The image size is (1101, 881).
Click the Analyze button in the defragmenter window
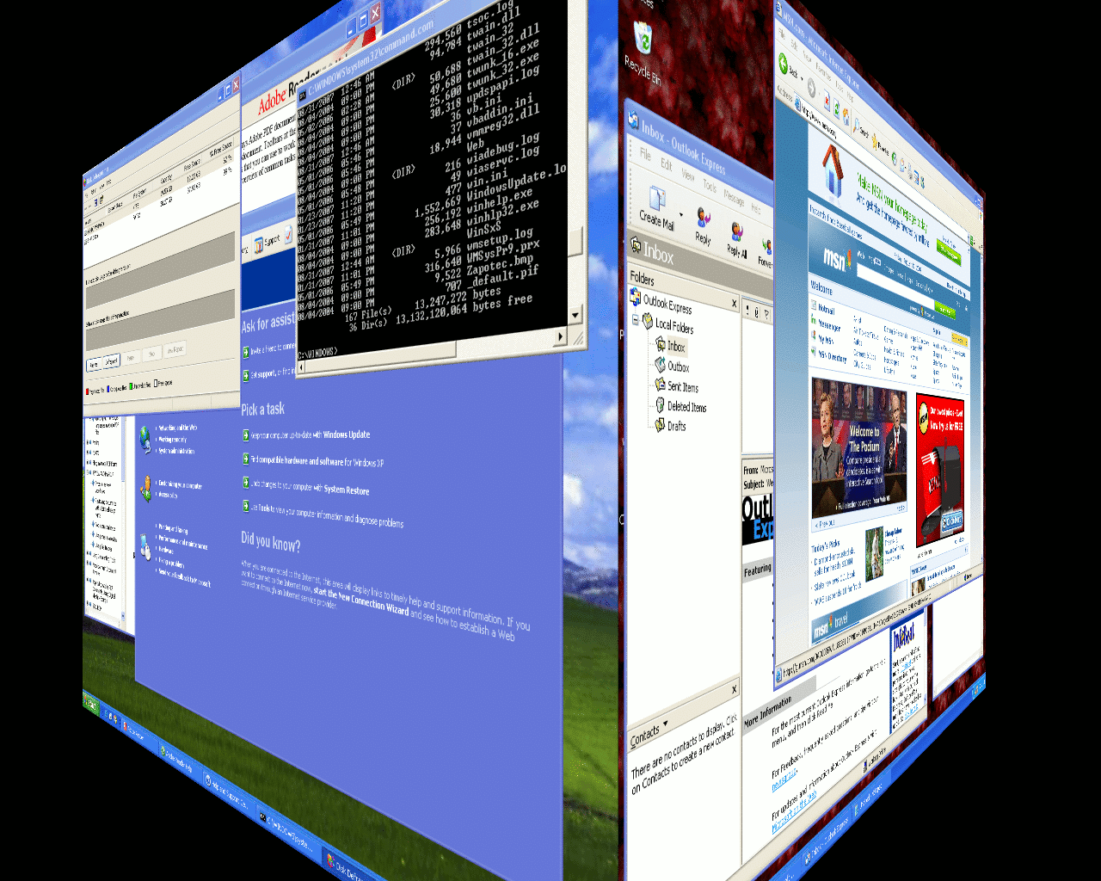(93, 365)
